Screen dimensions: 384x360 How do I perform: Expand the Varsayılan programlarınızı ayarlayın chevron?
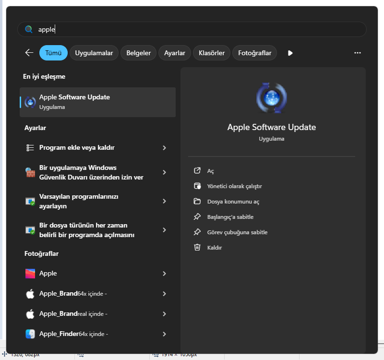(x=164, y=201)
